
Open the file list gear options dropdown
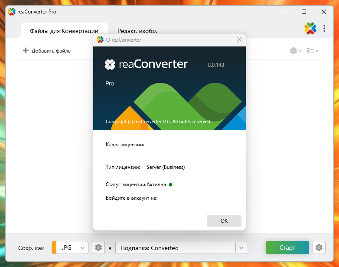coord(296,51)
